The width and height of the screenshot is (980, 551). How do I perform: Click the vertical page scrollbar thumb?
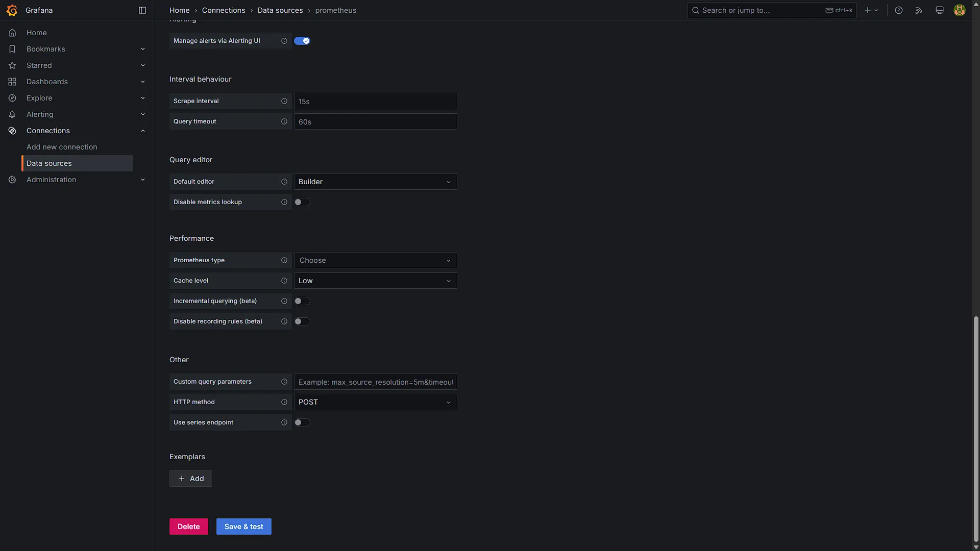pos(976,429)
